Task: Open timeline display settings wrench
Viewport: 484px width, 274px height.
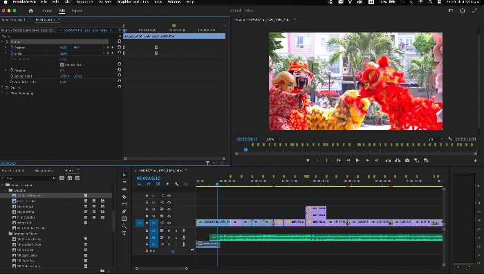Action: [176, 184]
